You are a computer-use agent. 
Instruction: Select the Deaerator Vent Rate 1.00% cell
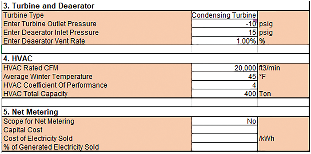tap(224, 41)
